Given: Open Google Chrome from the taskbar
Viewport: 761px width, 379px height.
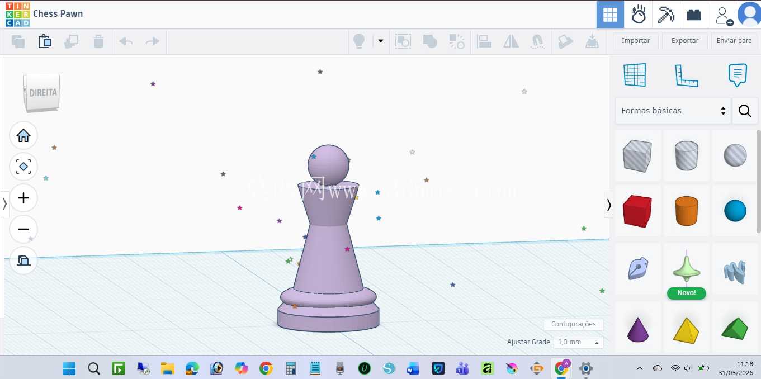Looking at the screenshot, I should [x=266, y=368].
